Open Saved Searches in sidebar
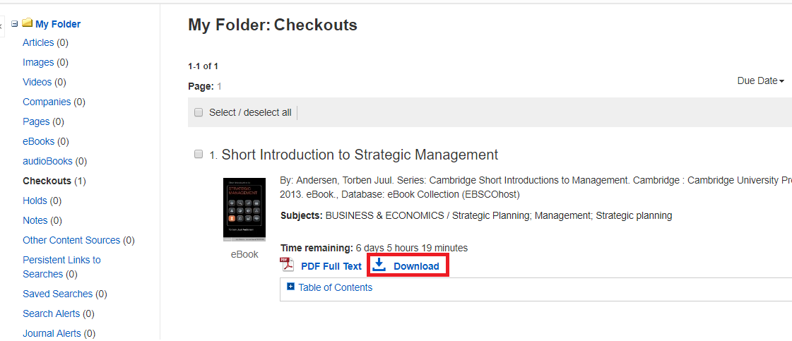Image resolution: width=792 pixels, height=341 pixels. (x=58, y=294)
